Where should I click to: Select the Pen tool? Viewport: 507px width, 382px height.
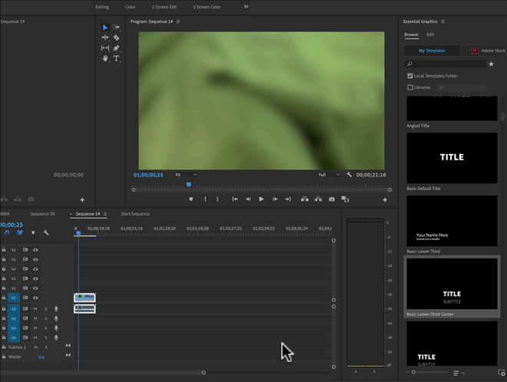click(117, 48)
